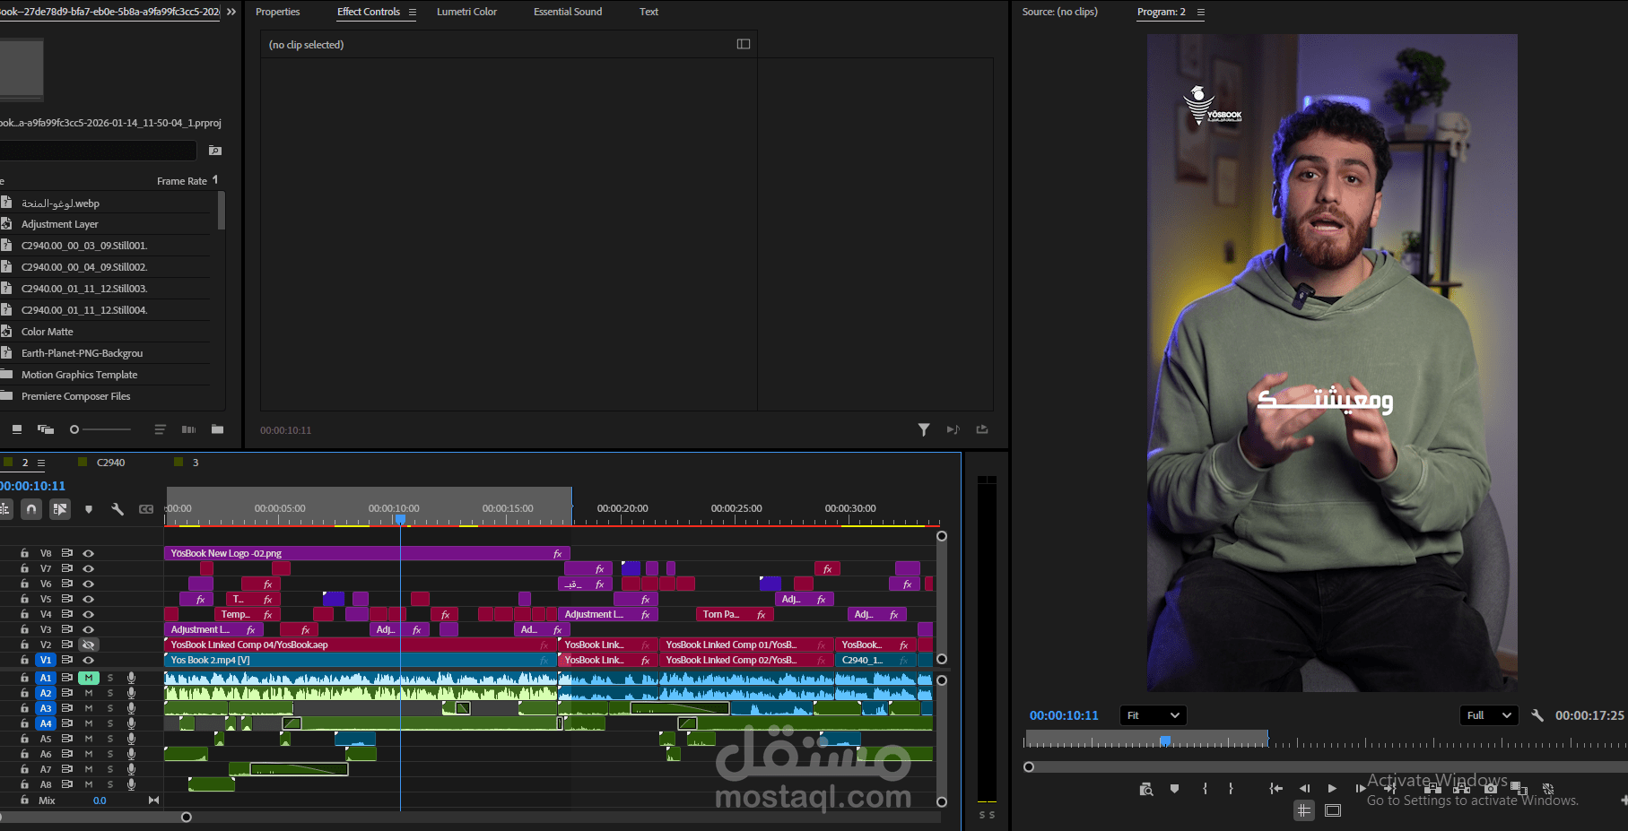This screenshot has width=1628, height=831.
Task: Open Program monitor panel menu
Action: coord(1201,13)
